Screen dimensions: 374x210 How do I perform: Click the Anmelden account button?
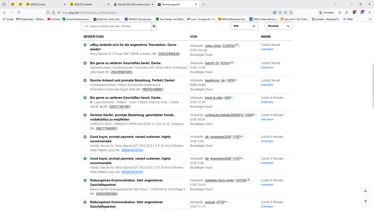pyautogui.click(x=326, y=12)
